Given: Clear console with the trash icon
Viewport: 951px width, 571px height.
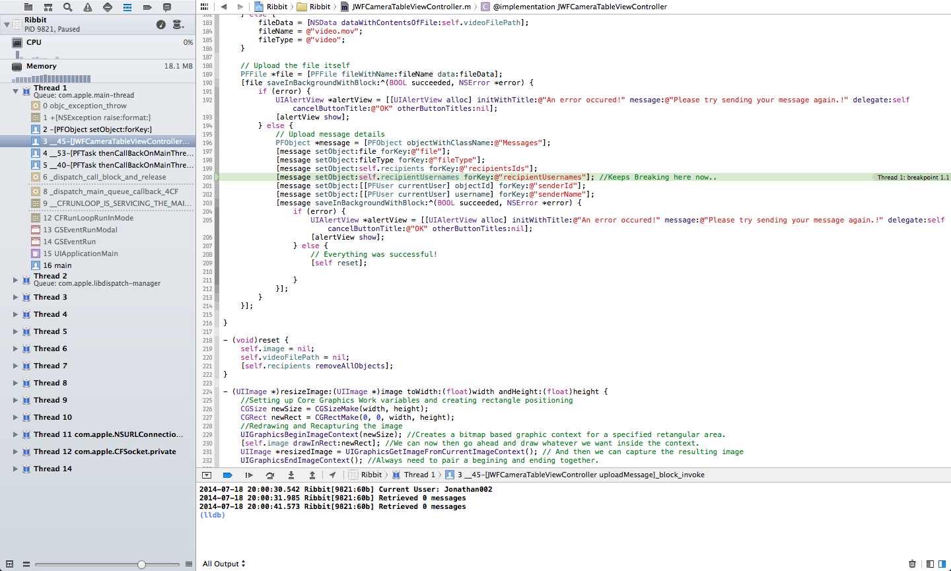Looking at the screenshot, I should click(x=912, y=564).
